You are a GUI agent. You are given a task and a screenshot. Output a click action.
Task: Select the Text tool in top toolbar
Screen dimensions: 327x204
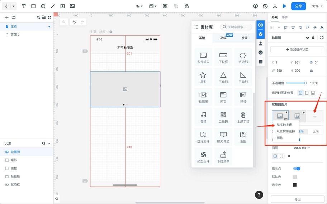pyautogui.click(x=24, y=6)
